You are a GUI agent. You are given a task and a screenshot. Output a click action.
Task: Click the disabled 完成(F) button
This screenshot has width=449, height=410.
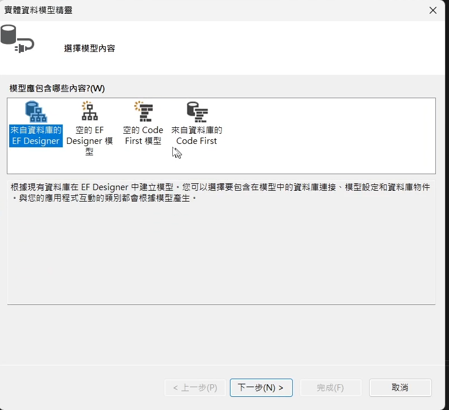point(331,388)
